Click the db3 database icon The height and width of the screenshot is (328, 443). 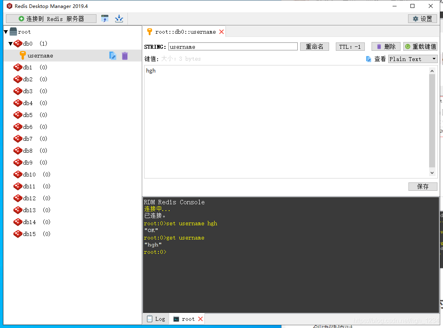pyautogui.click(x=18, y=91)
